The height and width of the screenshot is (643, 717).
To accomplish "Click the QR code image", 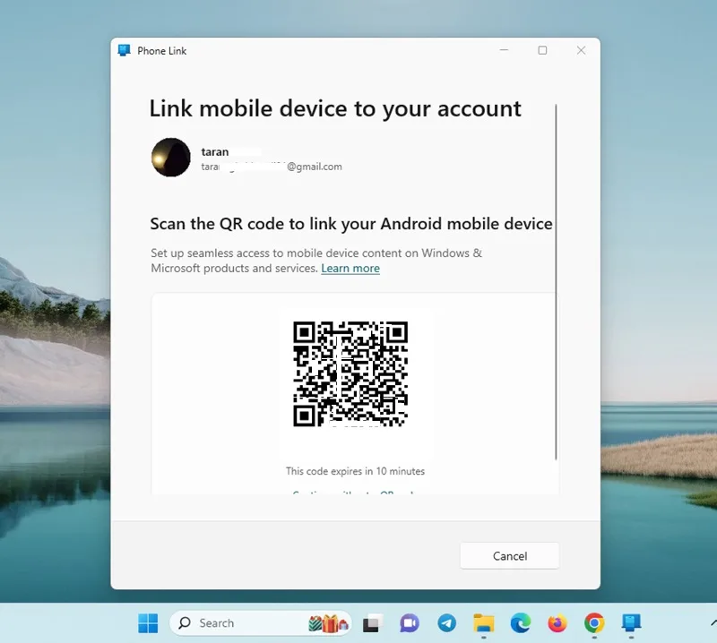I will pyautogui.click(x=350, y=373).
